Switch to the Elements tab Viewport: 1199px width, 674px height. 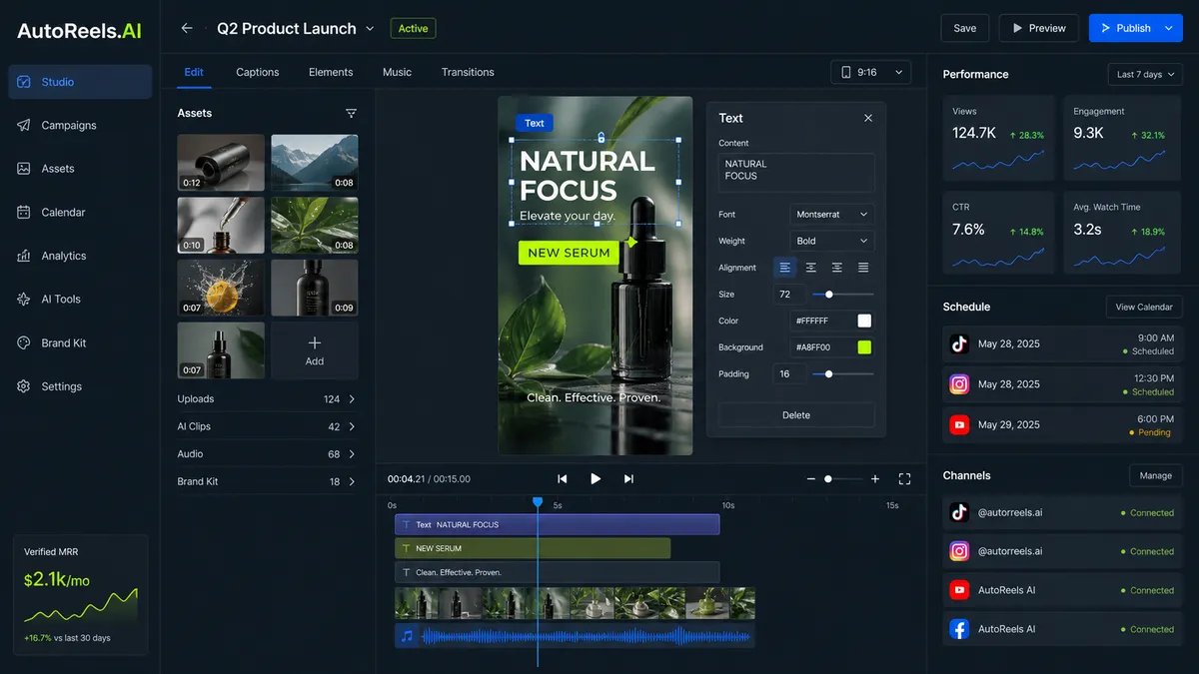tap(331, 72)
